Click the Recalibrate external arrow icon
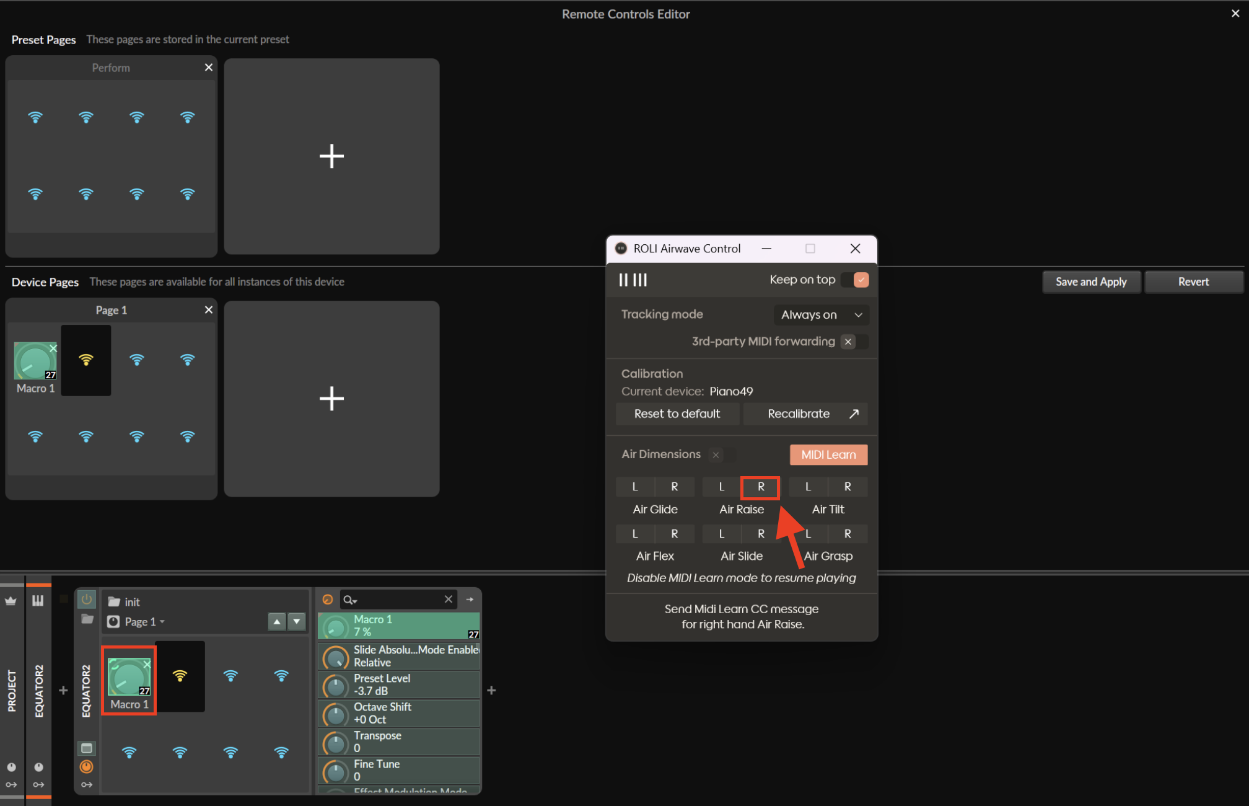The image size is (1249, 806). 854,414
